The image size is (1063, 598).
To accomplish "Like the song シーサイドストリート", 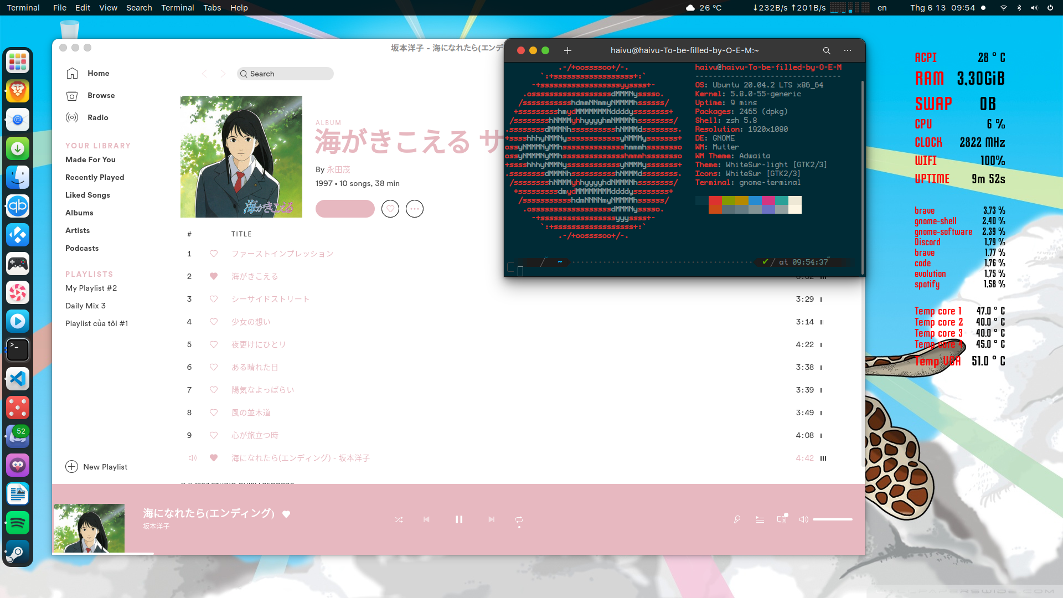I will [x=214, y=299].
